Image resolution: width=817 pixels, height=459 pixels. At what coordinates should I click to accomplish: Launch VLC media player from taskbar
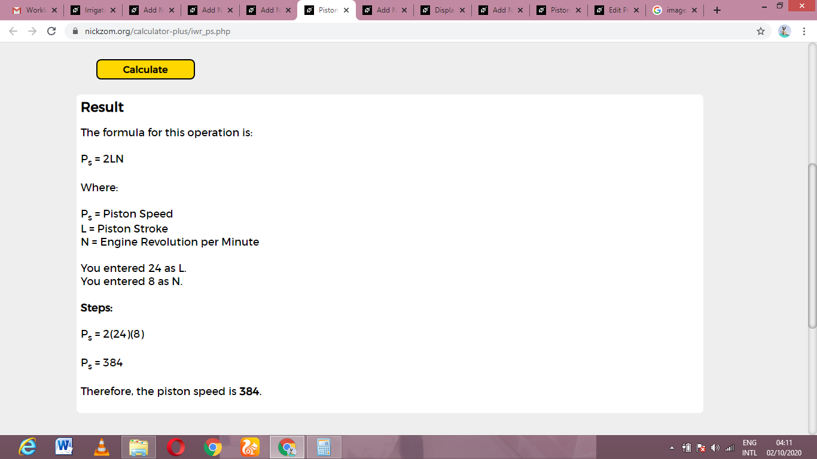102,447
